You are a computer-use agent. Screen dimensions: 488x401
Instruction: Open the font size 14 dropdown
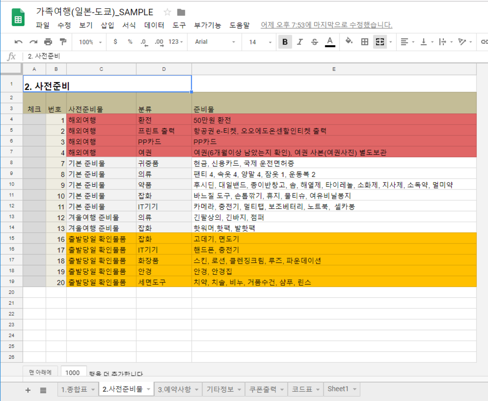coord(260,42)
